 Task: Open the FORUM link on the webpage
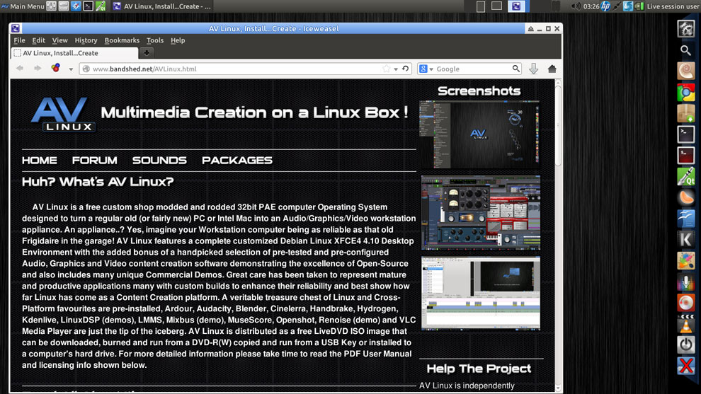94,161
